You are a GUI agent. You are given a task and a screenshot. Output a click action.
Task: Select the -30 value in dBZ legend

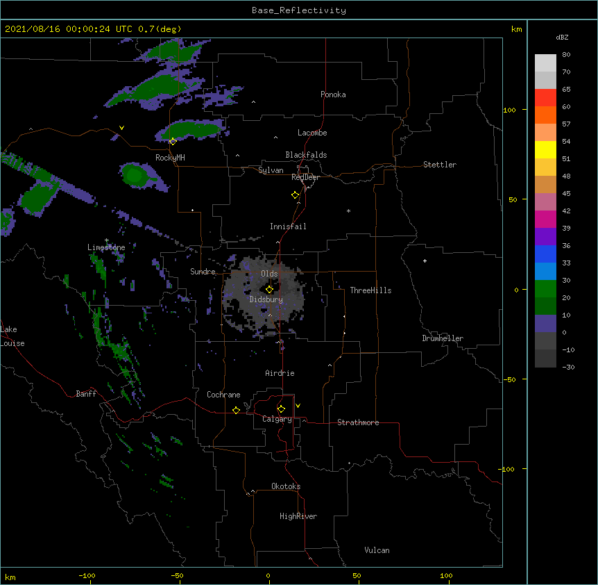click(568, 367)
